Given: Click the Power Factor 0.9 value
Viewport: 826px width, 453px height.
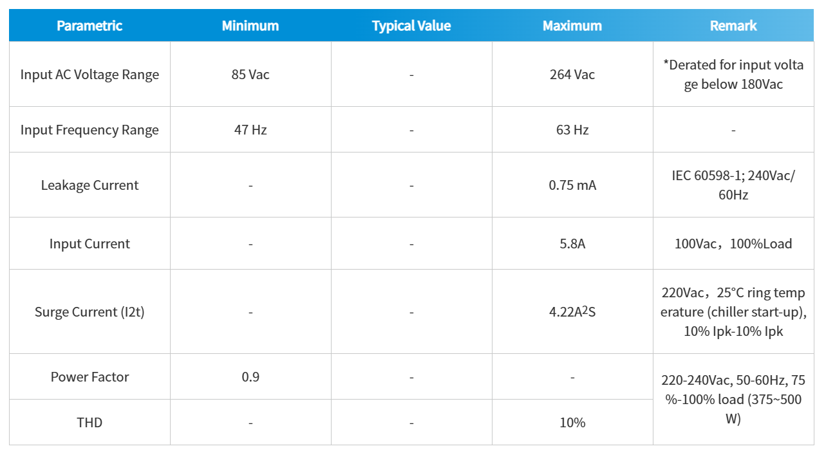Looking at the screenshot, I should pyautogui.click(x=250, y=377).
